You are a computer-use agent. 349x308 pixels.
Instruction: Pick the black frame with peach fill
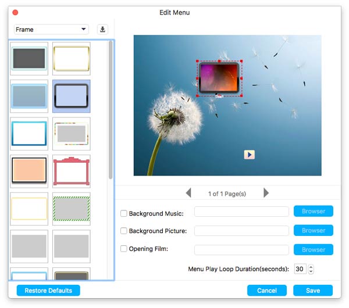(29, 171)
